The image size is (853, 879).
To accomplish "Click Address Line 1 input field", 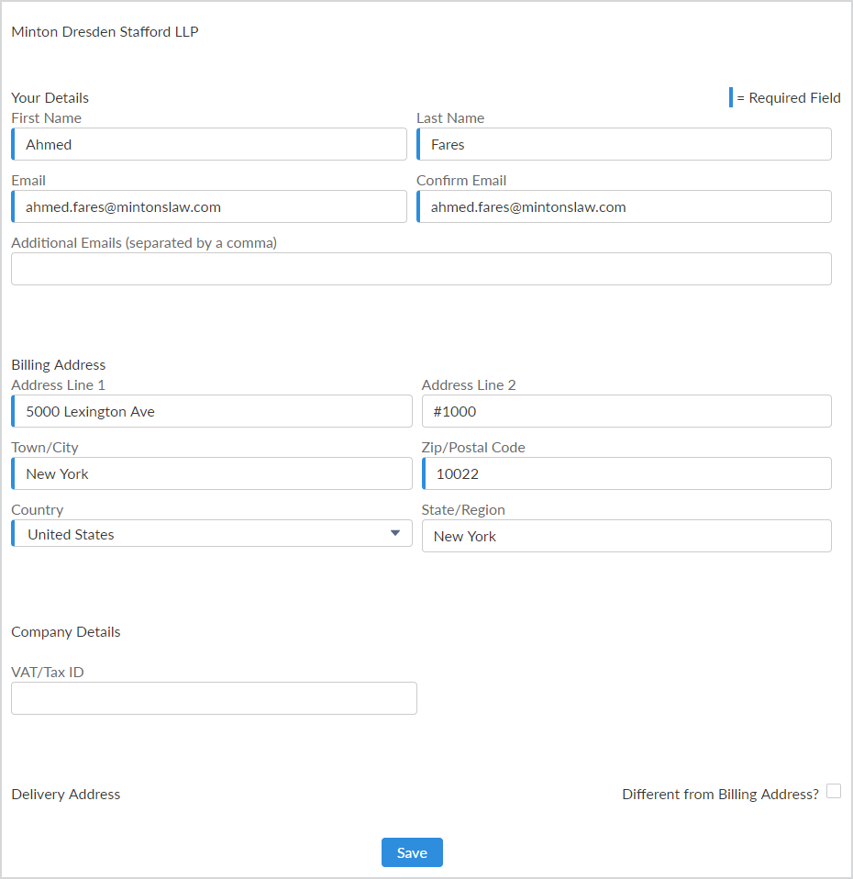I will click(212, 411).
